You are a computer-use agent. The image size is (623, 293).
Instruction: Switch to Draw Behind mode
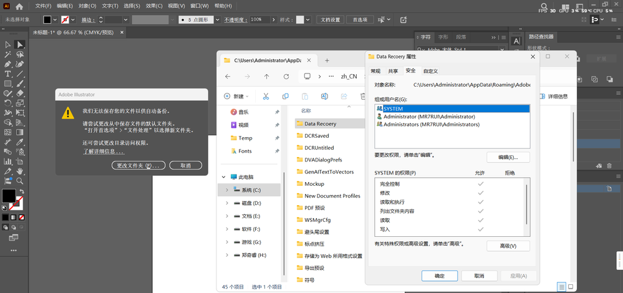click(x=14, y=227)
